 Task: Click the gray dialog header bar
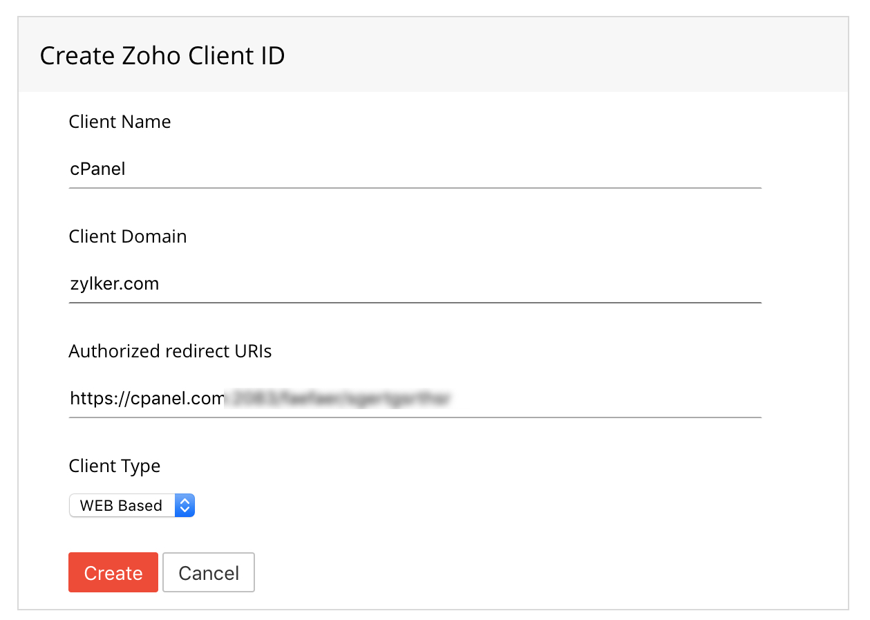[x=553, y=55]
